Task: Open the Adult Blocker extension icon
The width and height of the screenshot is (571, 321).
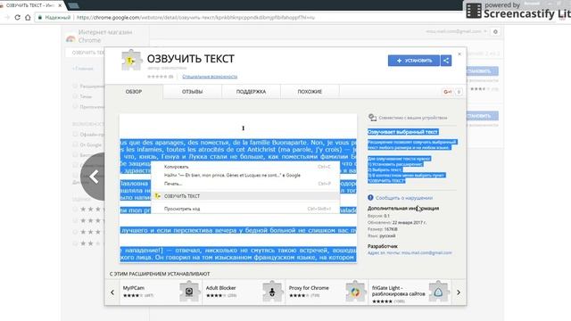Action: point(272,292)
